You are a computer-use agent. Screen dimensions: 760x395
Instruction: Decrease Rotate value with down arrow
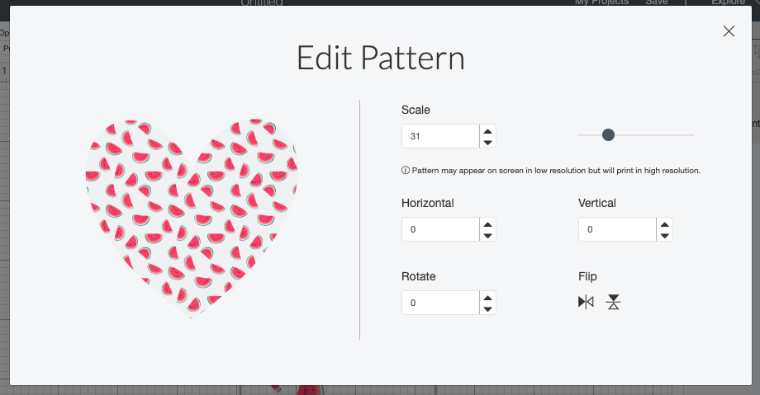click(x=487, y=309)
